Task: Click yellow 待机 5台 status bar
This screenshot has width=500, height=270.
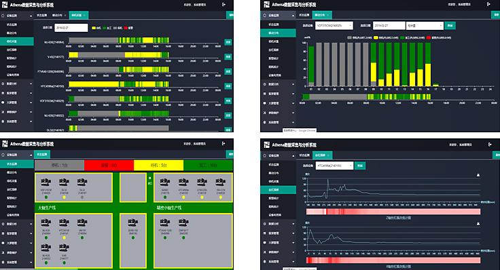Action: pos(158,166)
